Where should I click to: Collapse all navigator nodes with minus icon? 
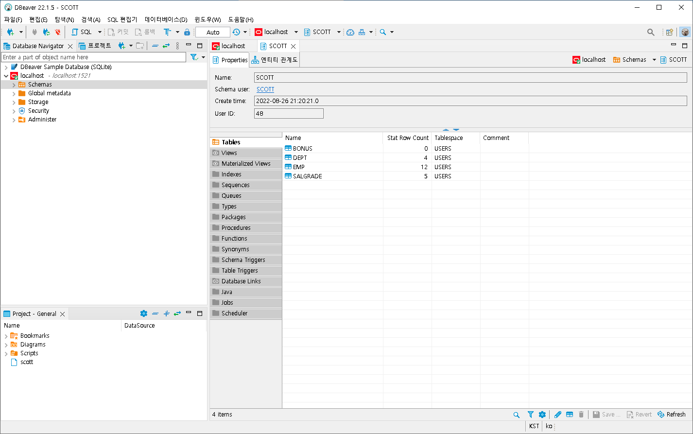[x=155, y=46]
